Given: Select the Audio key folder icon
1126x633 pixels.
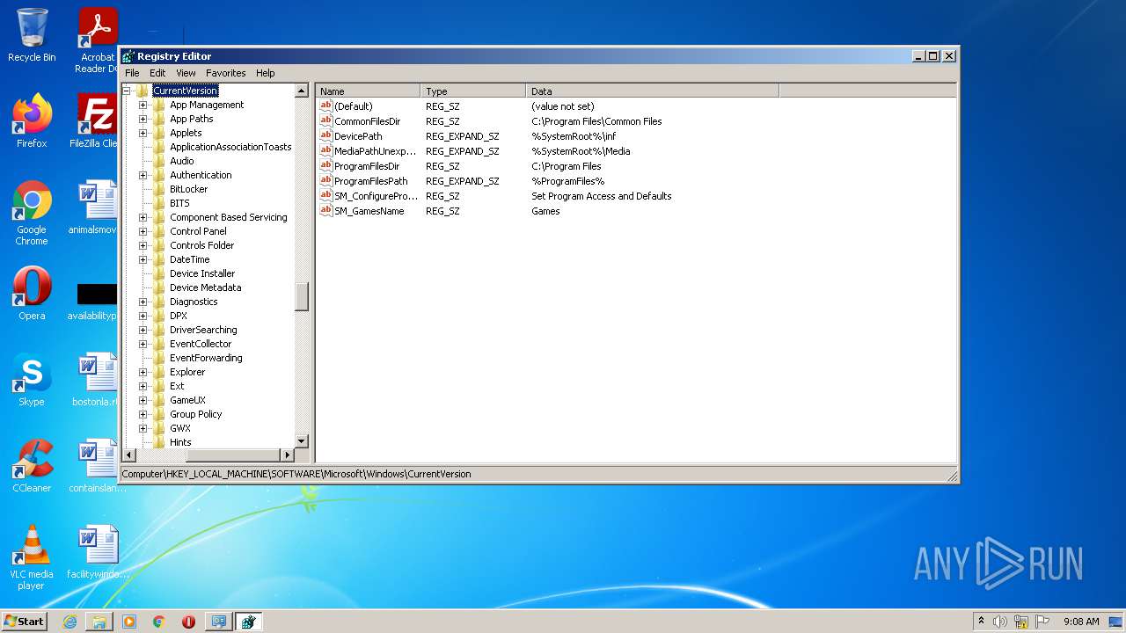Looking at the screenshot, I should click(159, 161).
